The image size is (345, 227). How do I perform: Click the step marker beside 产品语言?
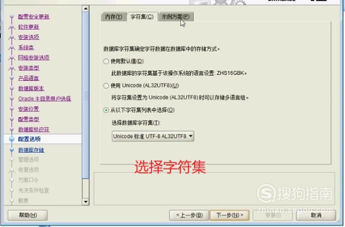click(x=12, y=78)
